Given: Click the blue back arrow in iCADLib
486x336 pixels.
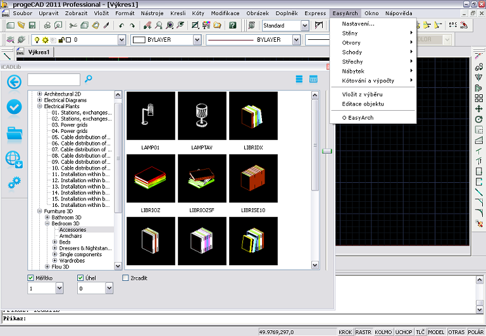Looking at the screenshot, I should coord(14,81).
